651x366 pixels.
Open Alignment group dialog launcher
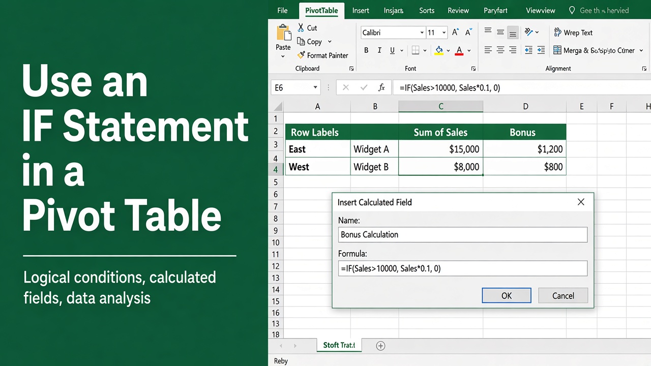(645, 69)
